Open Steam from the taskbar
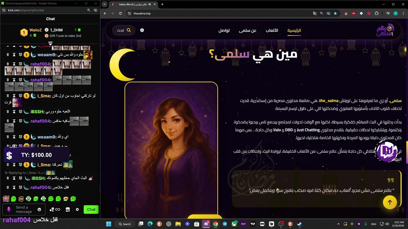408x229 pixels. (x=300, y=224)
